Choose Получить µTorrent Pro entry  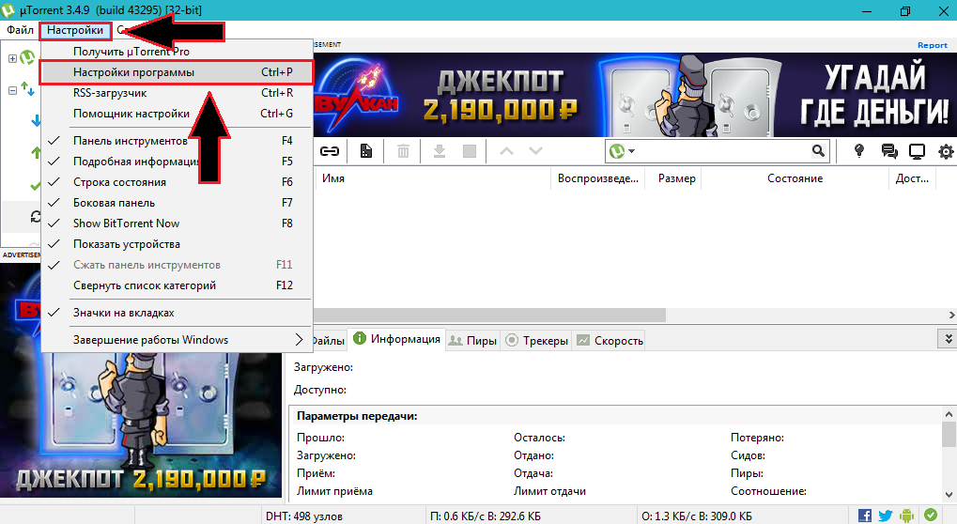(177, 52)
